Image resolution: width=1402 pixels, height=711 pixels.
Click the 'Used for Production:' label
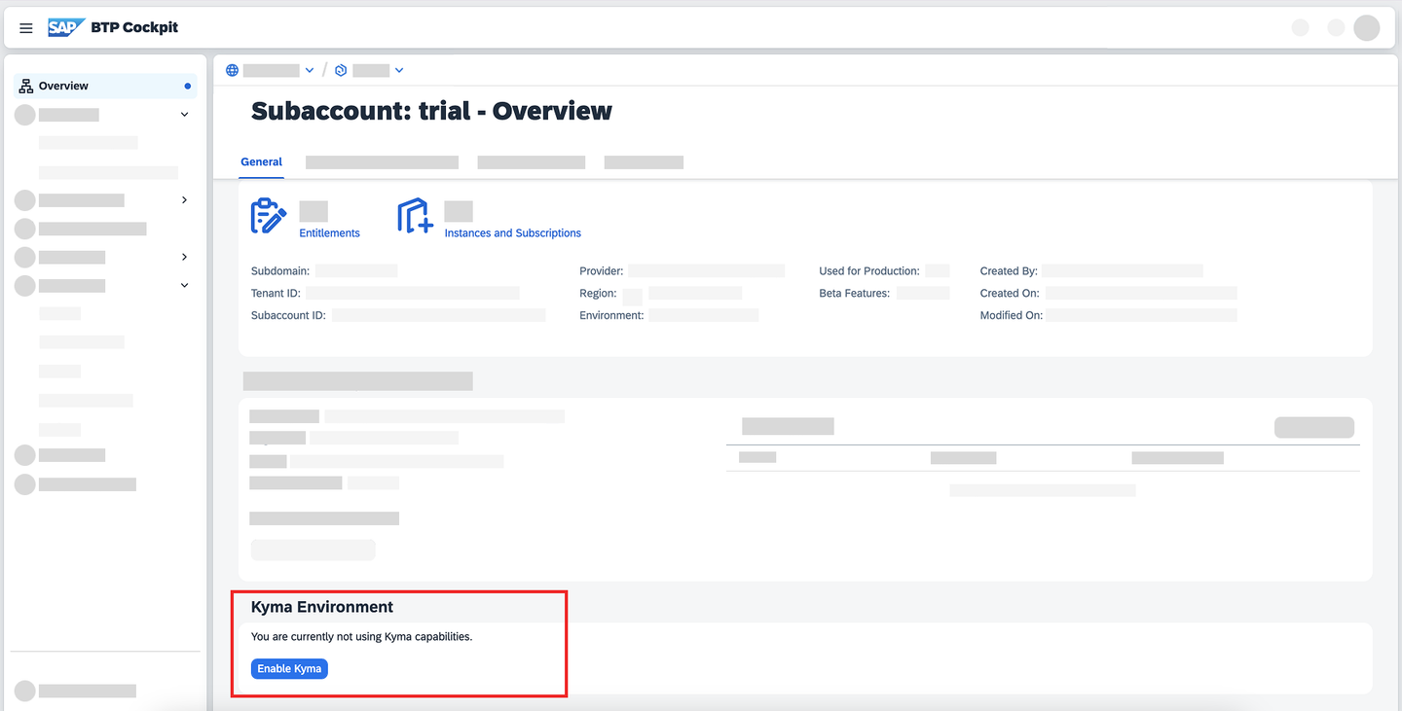(x=869, y=271)
